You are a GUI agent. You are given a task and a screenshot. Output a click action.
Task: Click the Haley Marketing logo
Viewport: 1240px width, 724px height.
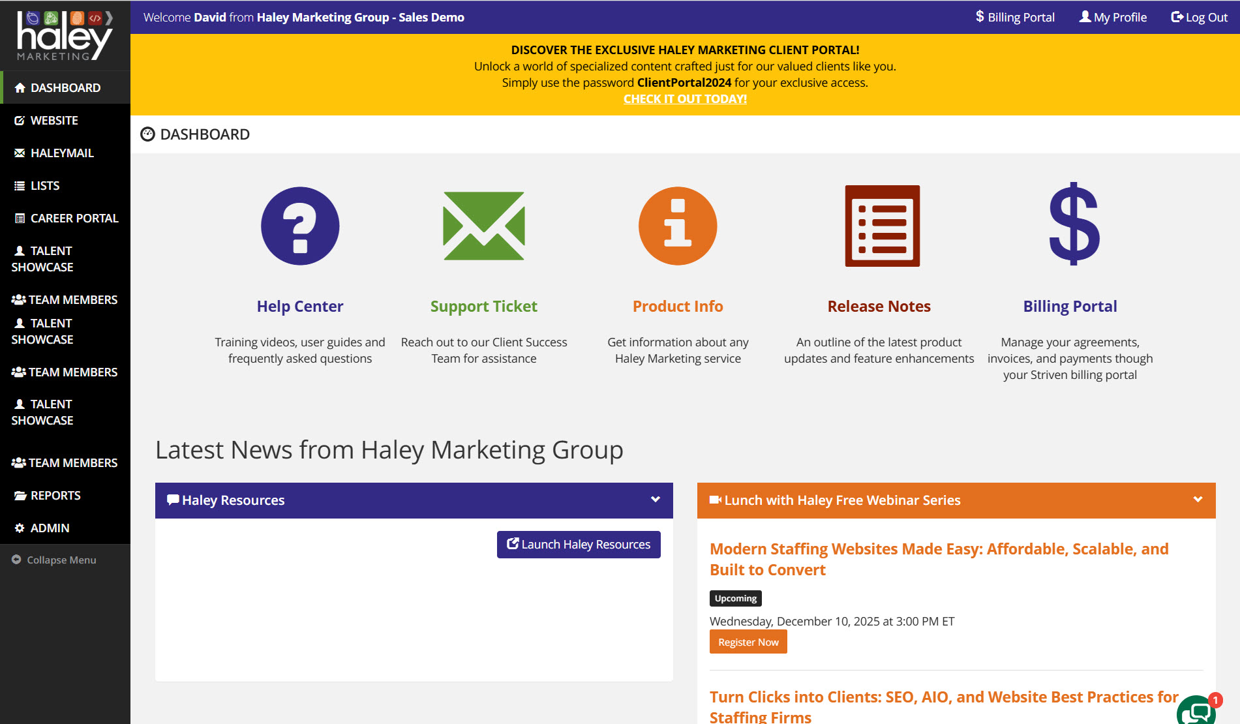(x=65, y=36)
